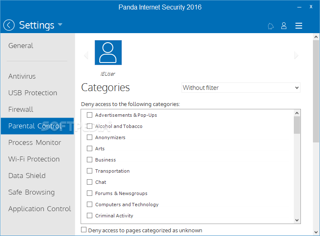
Task: Click the Settings heading text
Action: [x=37, y=25]
